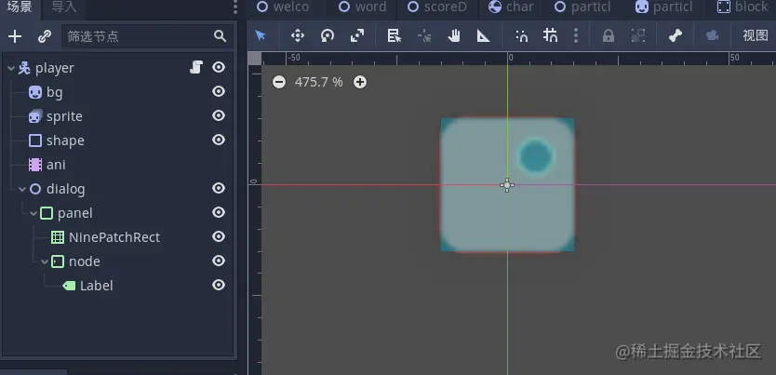Click the NinePatchRect grid icon
Viewport: 776px width, 375px height.
click(58, 237)
